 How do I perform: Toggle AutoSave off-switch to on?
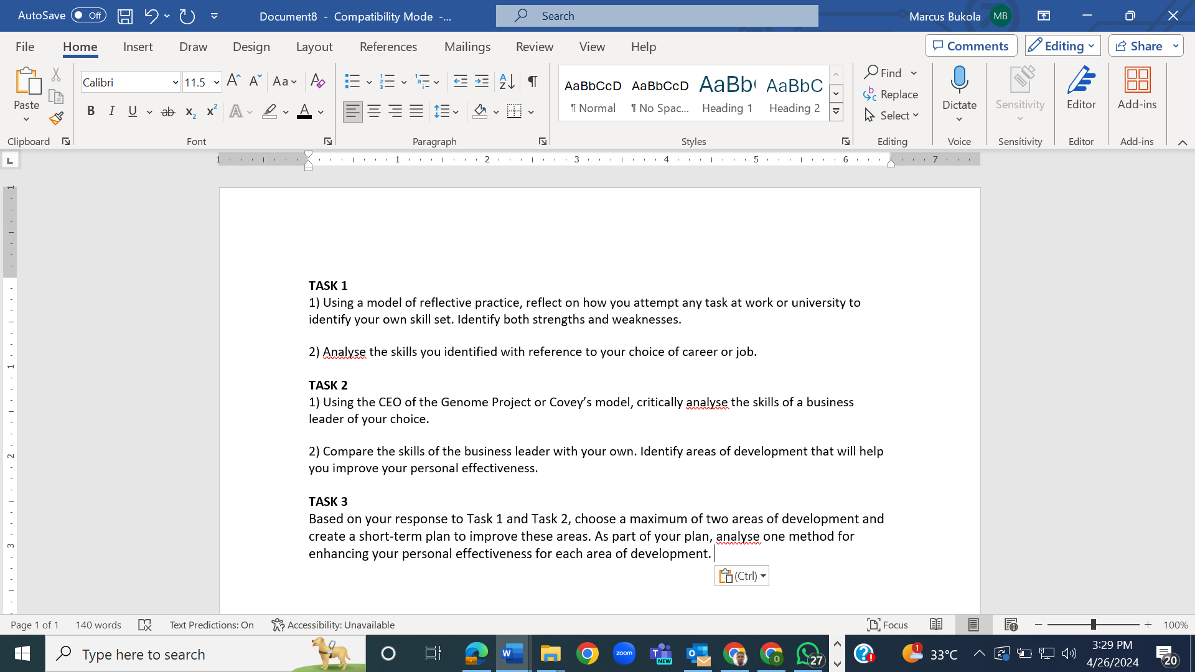click(88, 16)
